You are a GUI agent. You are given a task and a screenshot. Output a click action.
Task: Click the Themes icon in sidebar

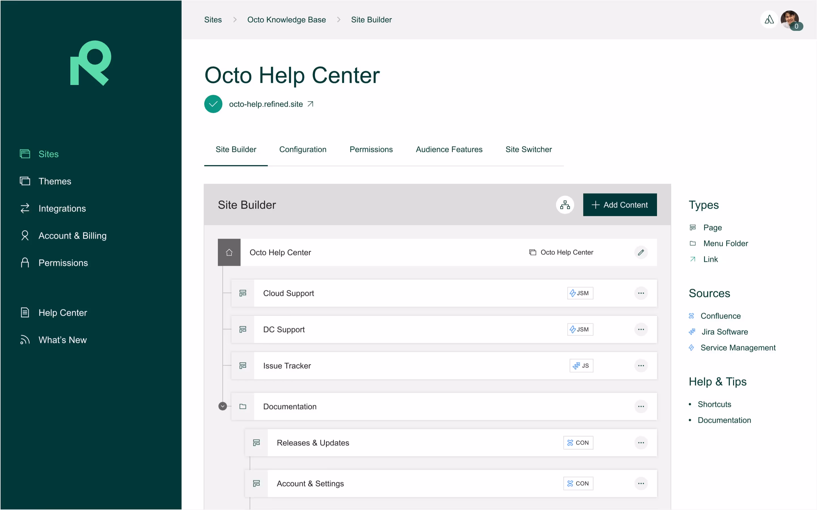25,181
